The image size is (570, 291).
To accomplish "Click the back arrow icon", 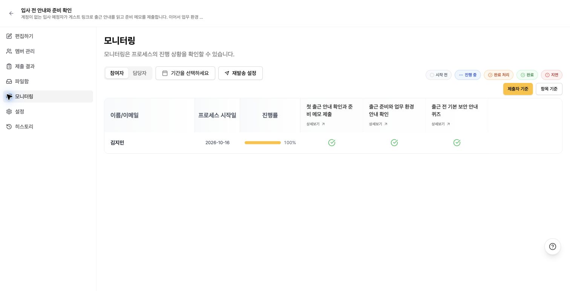I will pyautogui.click(x=11, y=14).
